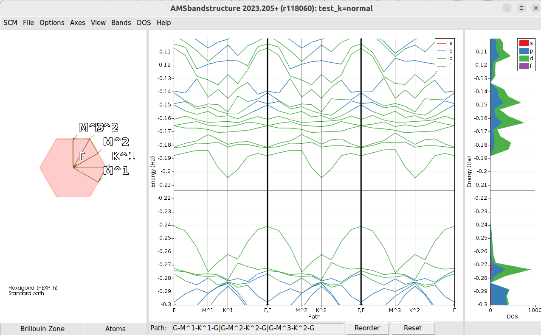Viewport: 541px width, 335px height.
Task: Click band plot Energy (Ha) axis label
Action: pos(153,172)
